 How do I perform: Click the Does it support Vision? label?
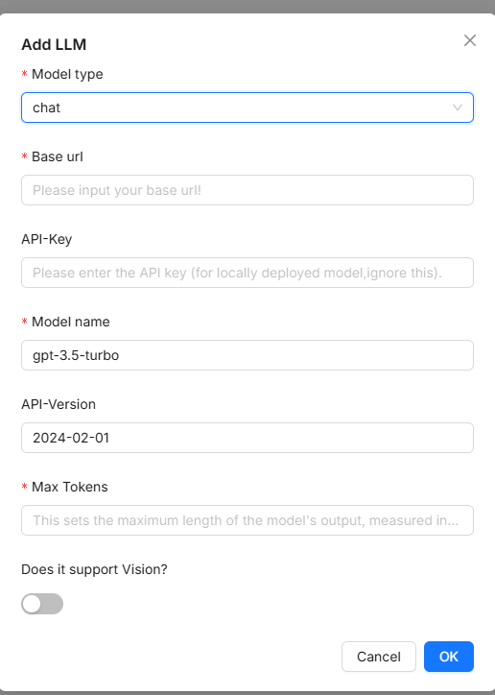pos(94,569)
